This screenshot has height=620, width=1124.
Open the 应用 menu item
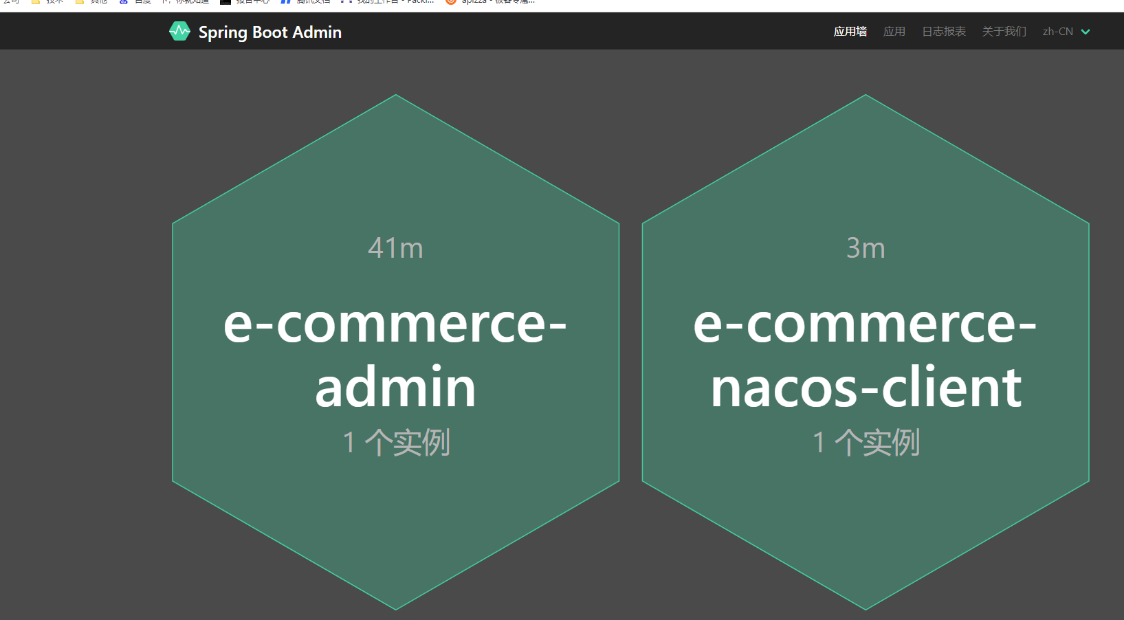pos(894,32)
